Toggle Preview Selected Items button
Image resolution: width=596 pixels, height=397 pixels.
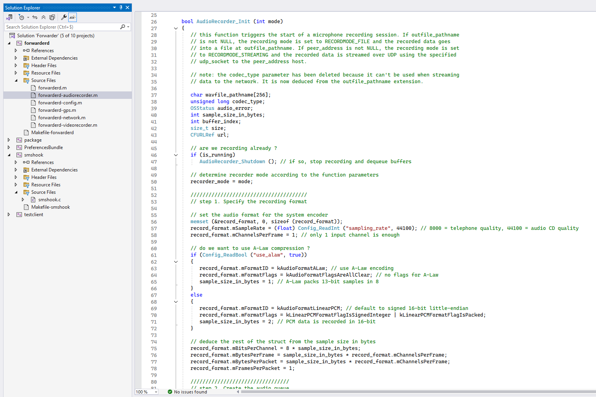point(72,17)
